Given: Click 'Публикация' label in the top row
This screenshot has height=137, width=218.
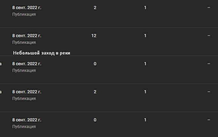Looking at the screenshot, I should [x=24, y=14].
